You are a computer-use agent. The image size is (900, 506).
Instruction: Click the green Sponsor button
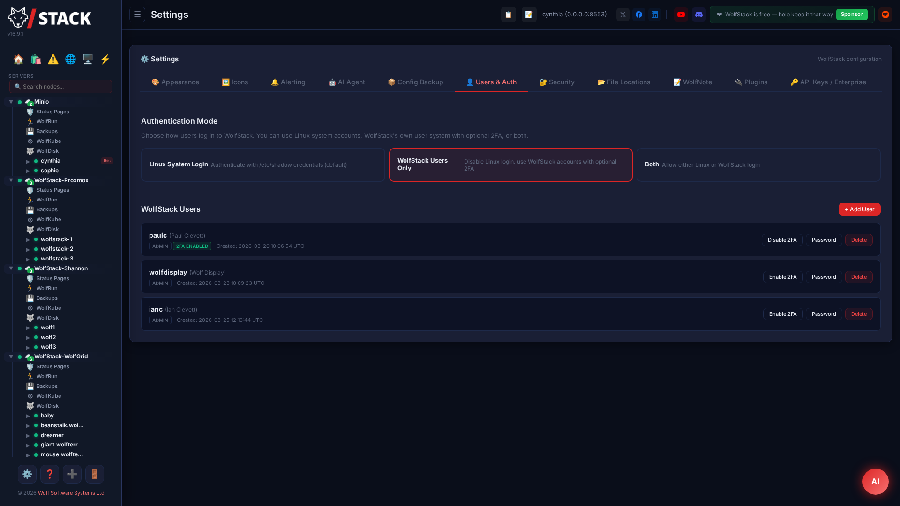tap(852, 15)
